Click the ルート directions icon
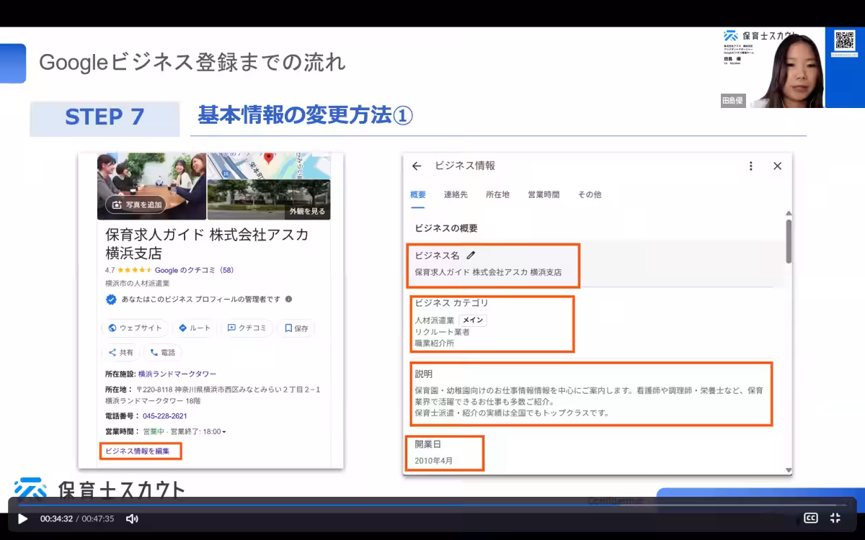This screenshot has height=540, width=865. 183,328
